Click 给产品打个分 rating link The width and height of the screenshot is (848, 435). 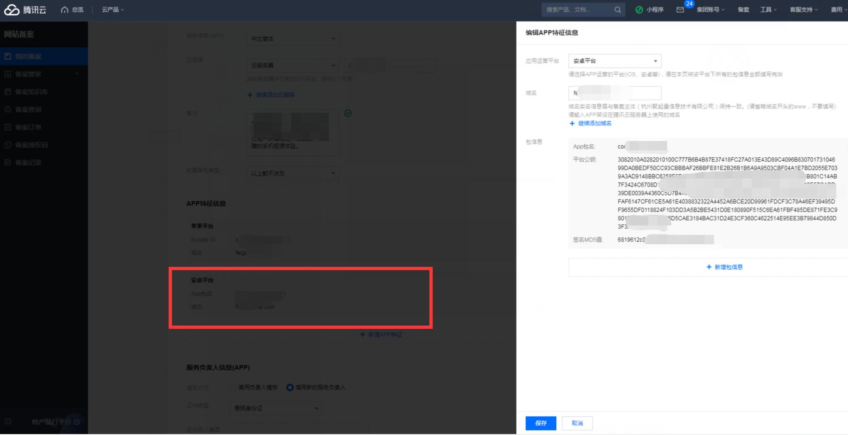pos(55,422)
